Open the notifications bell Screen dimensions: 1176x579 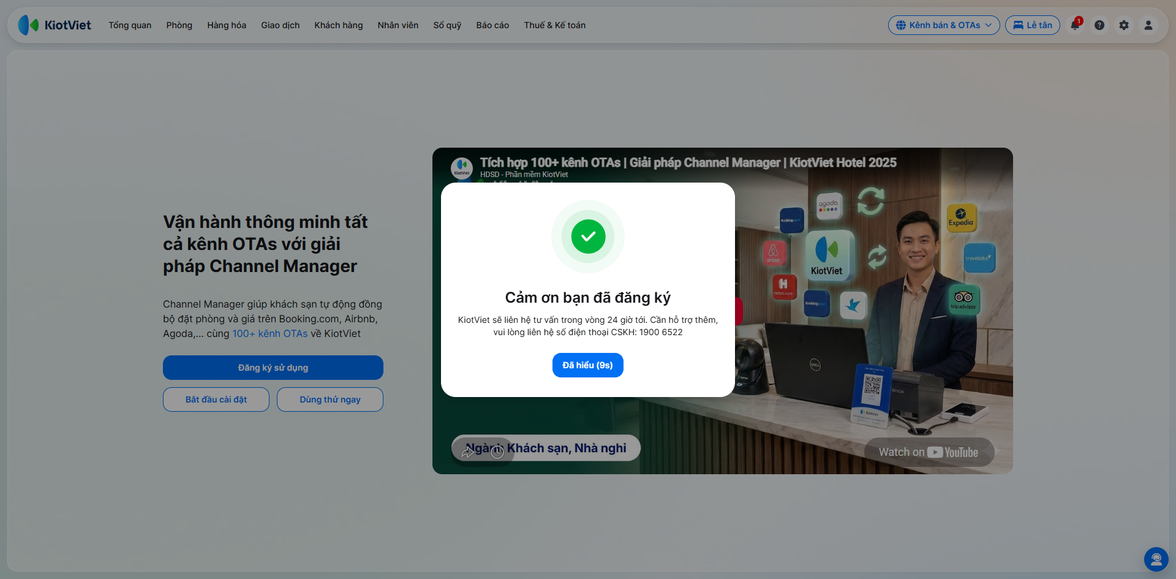tap(1075, 25)
